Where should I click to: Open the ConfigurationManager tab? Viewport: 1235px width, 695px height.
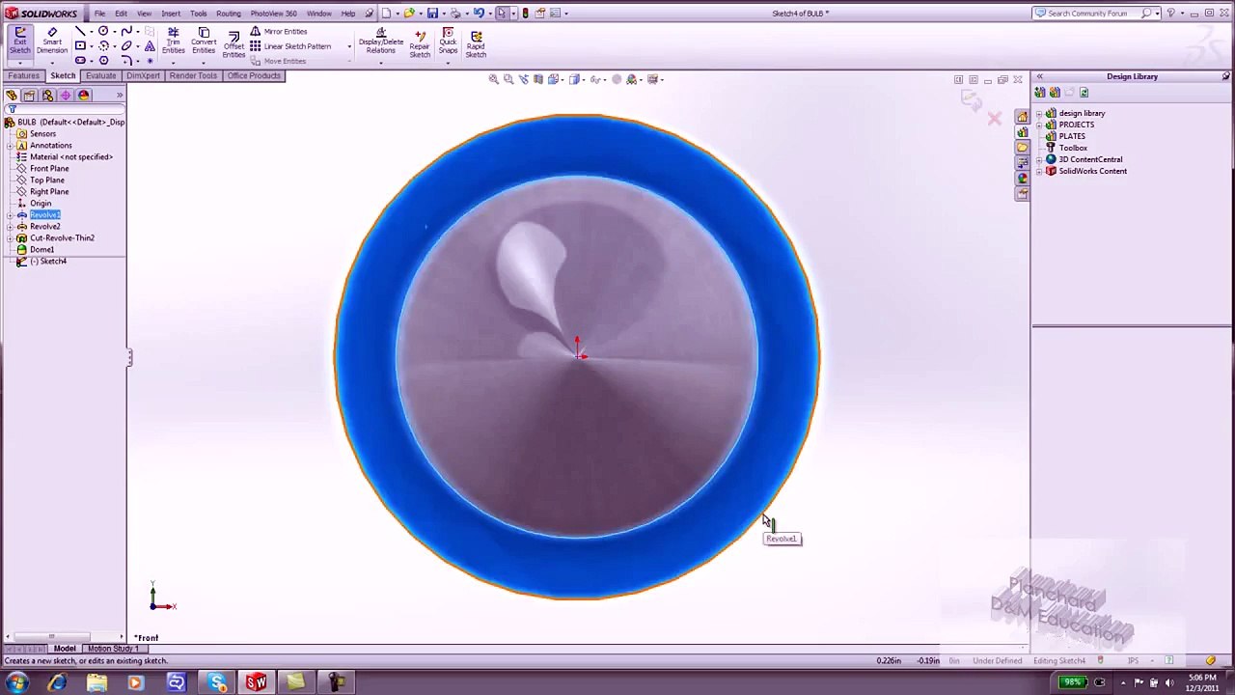pyautogui.click(x=47, y=95)
